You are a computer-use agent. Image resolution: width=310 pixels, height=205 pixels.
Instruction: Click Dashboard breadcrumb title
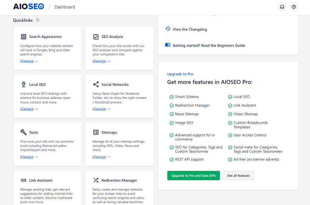coord(65,7)
